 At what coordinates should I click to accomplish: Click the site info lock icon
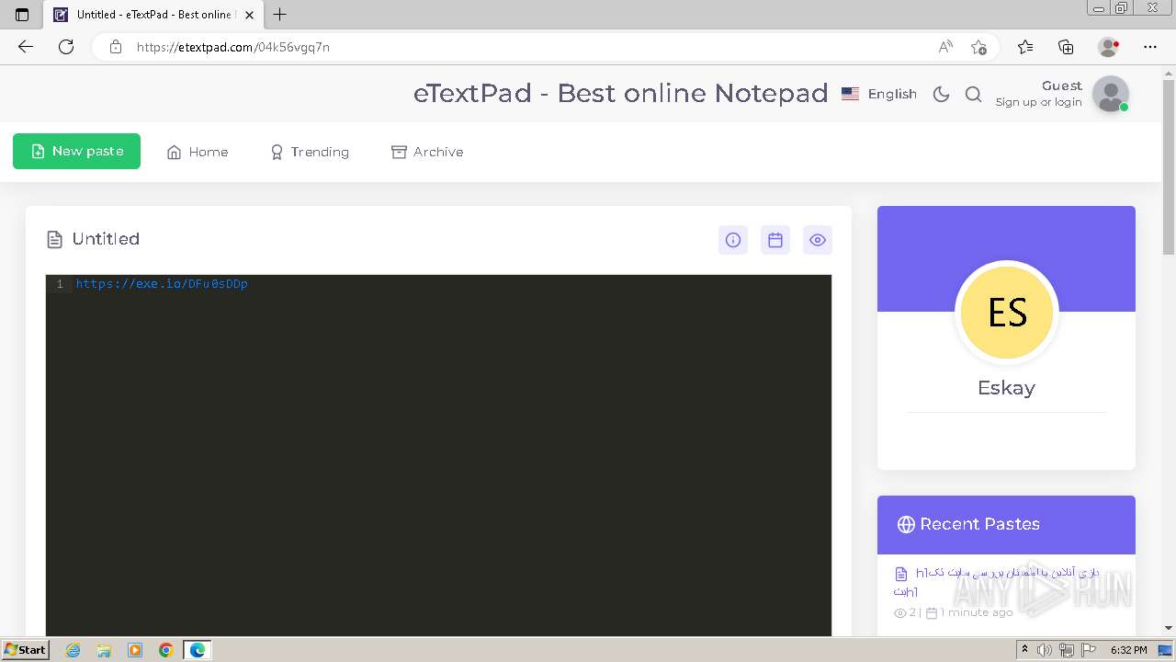(115, 47)
